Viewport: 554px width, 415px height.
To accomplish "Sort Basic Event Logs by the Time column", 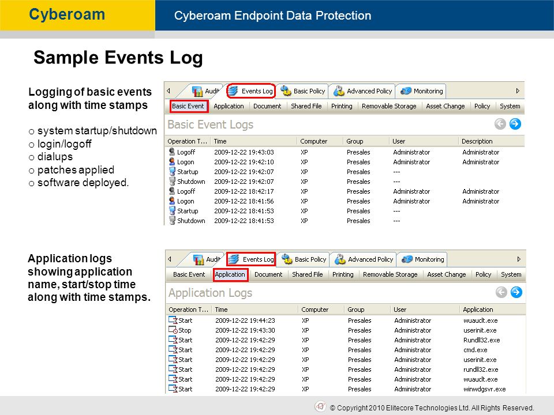I will (x=254, y=141).
